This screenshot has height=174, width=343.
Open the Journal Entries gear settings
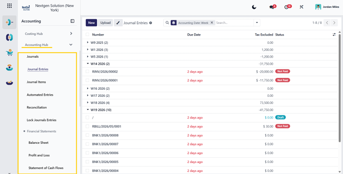[x=151, y=23]
